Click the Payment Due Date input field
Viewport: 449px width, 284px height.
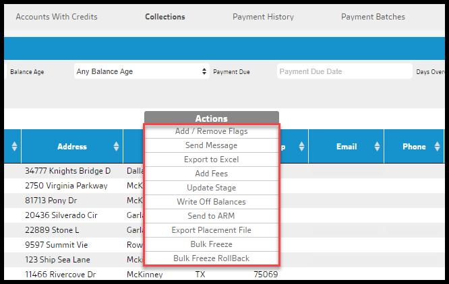pyautogui.click(x=344, y=71)
